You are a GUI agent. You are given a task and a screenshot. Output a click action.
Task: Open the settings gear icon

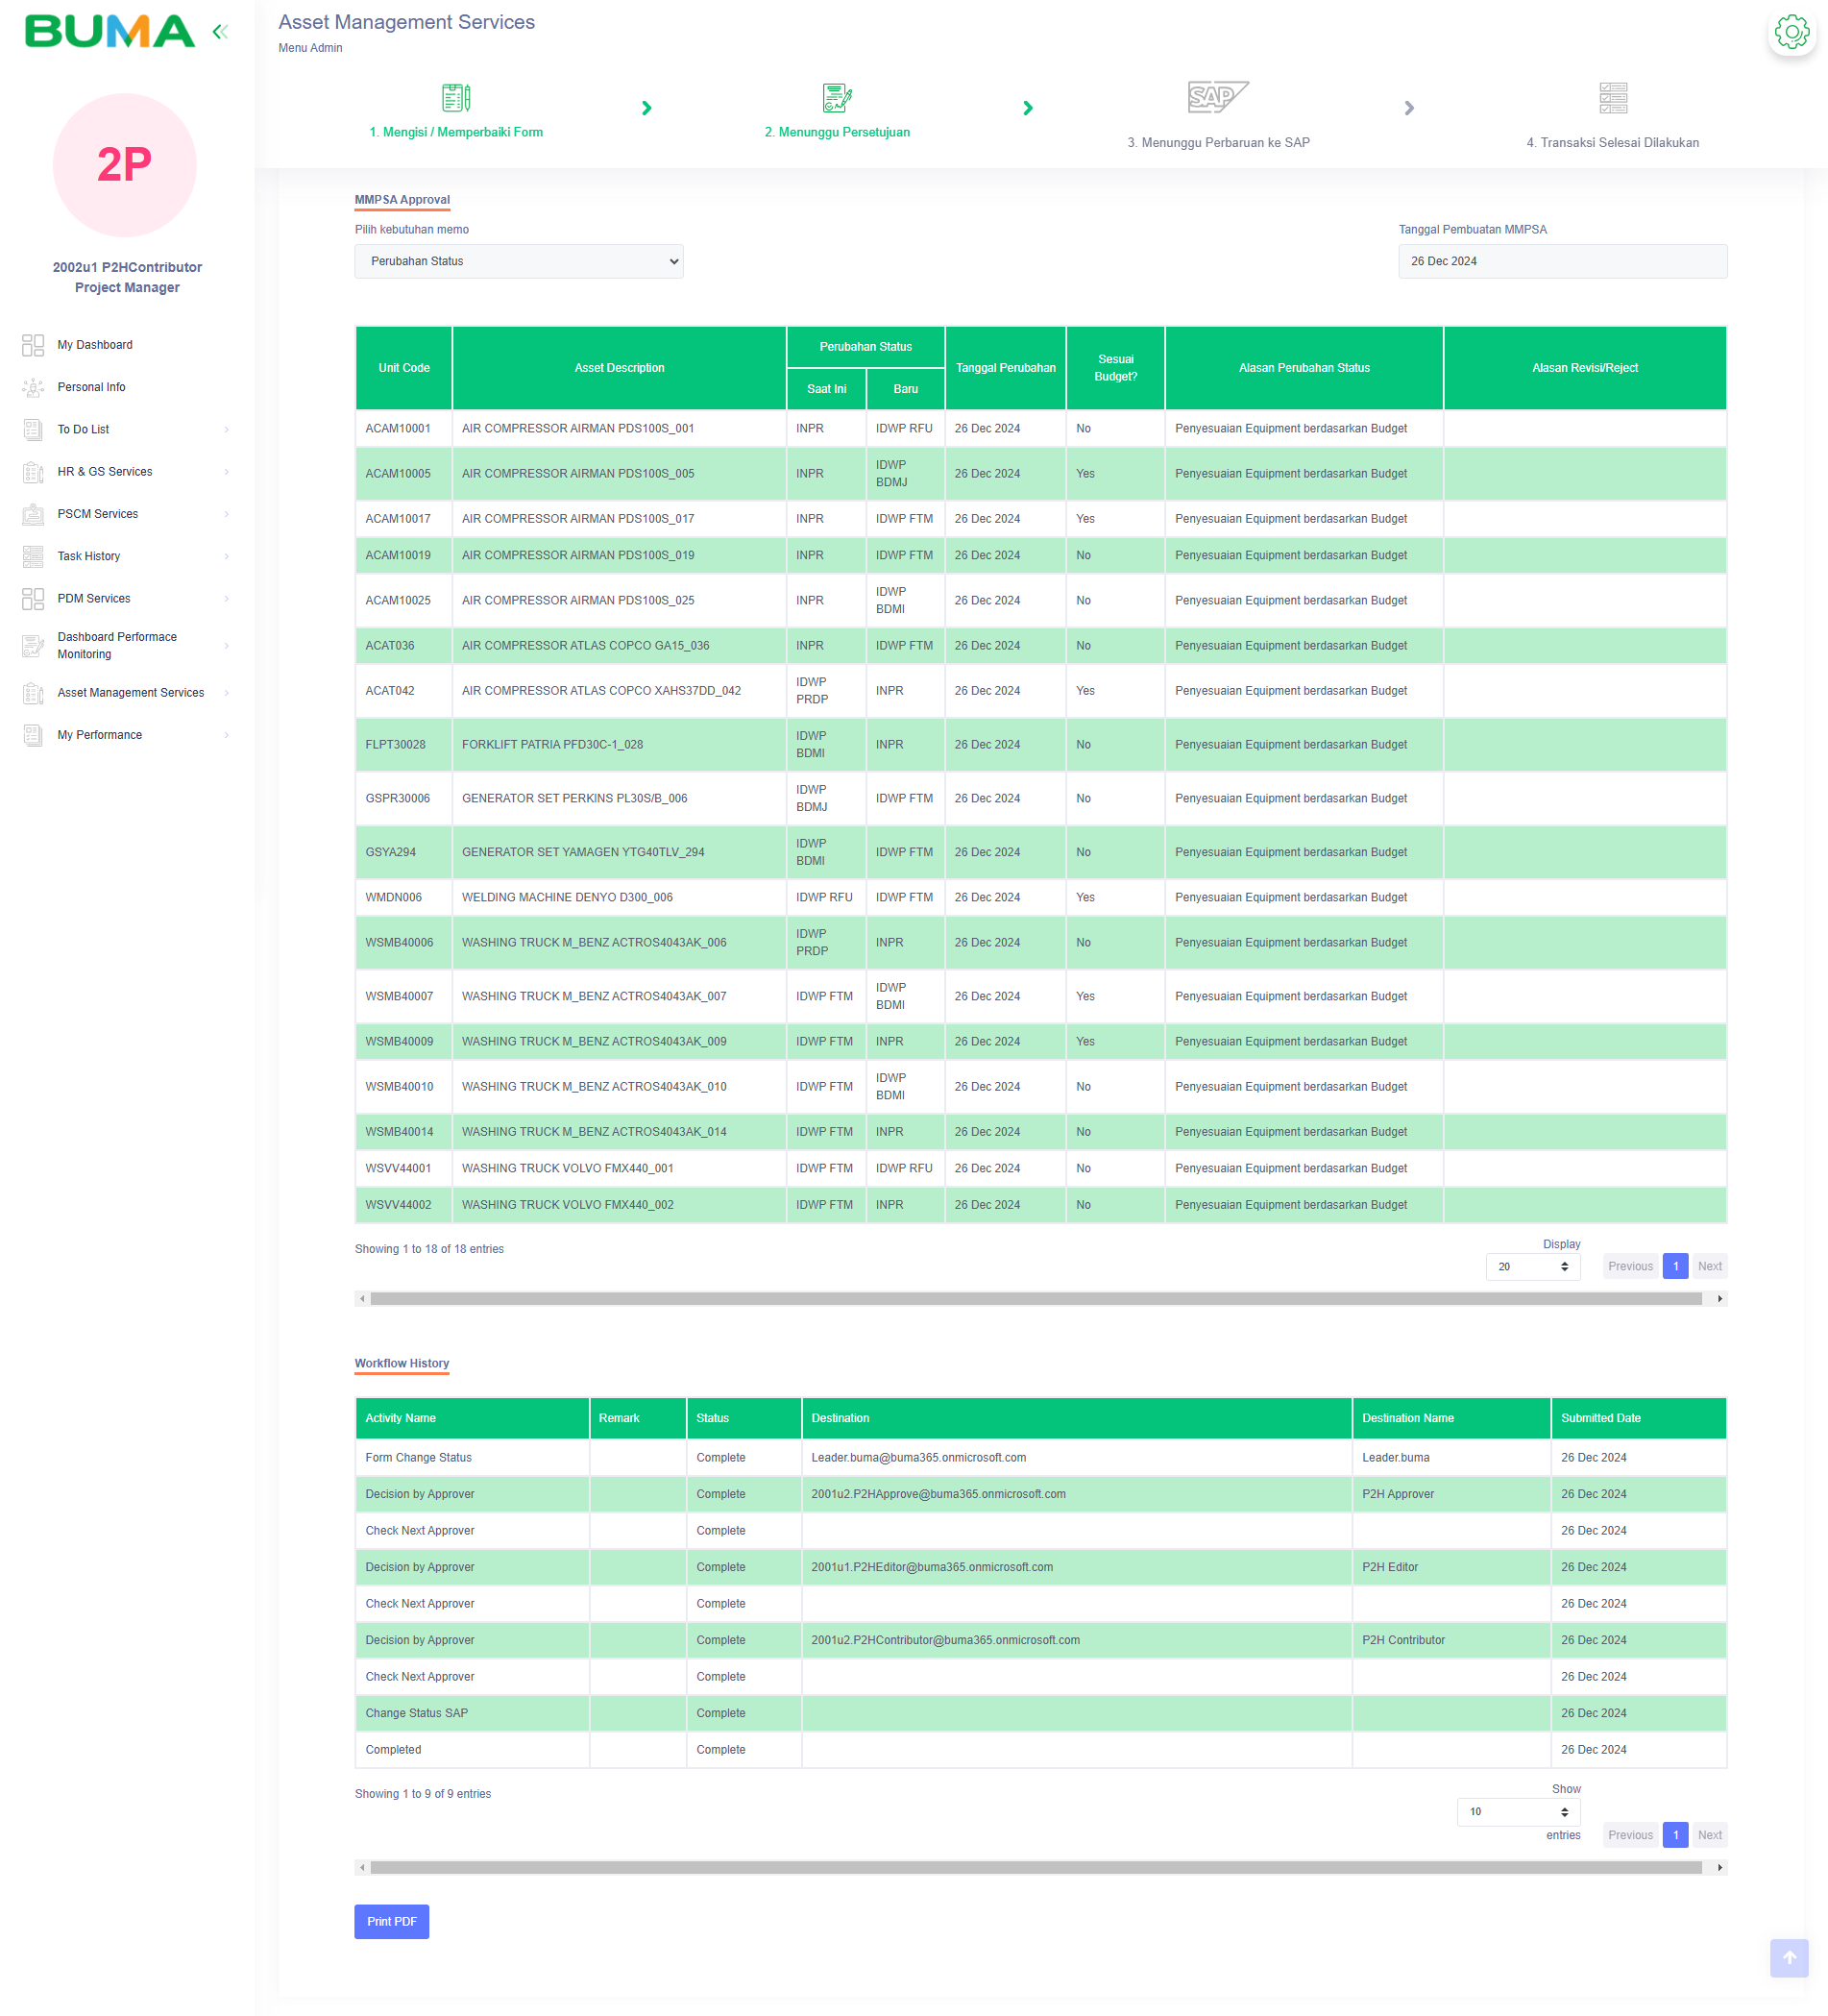[1791, 32]
